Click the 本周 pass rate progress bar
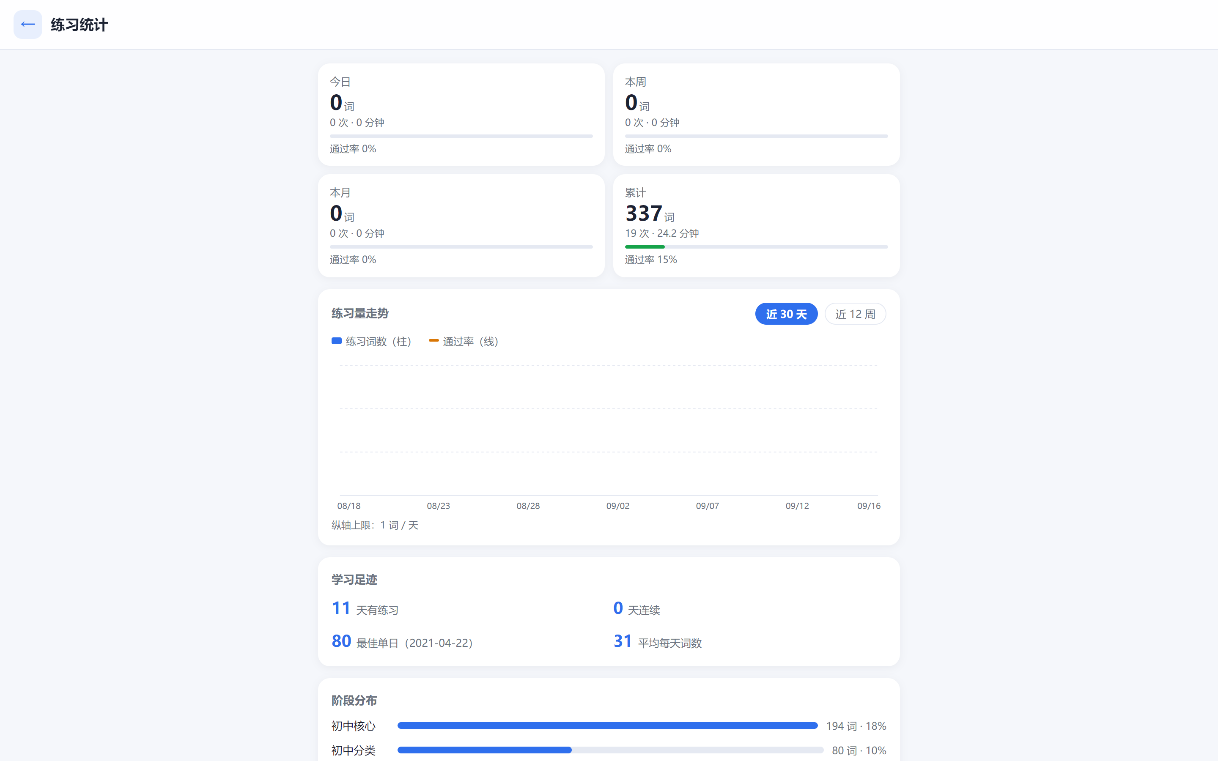The height and width of the screenshot is (761, 1218). point(756,136)
